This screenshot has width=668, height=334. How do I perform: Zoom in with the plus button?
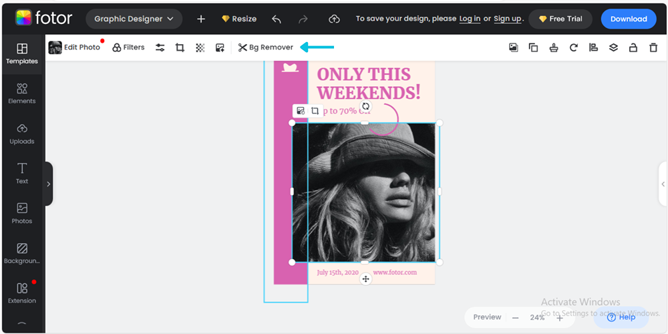pos(560,318)
